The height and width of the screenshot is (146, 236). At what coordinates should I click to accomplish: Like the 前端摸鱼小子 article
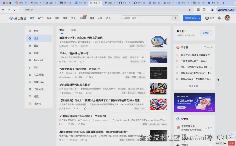tap(82, 46)
